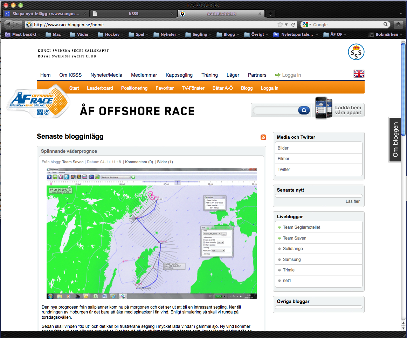The width and height of the screenshot is (407, 338).
Task: Focus the site search input field
Action: 275,110
